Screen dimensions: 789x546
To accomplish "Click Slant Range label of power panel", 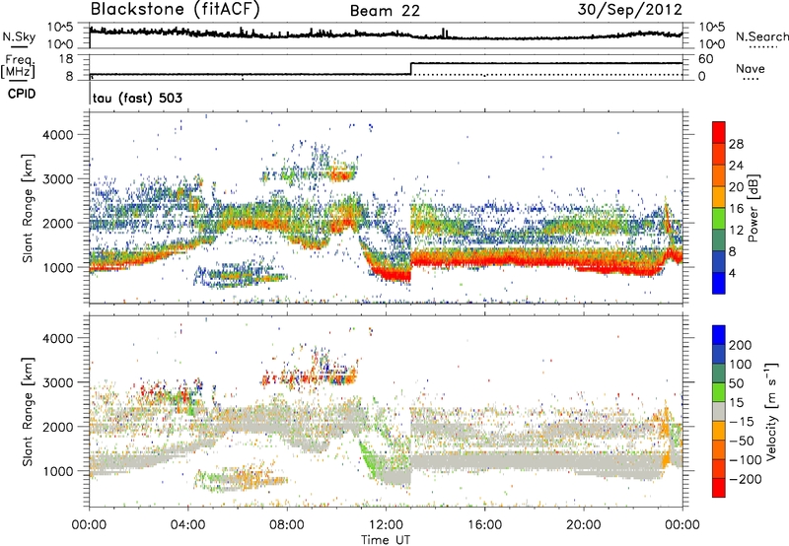I will (28, 208).
